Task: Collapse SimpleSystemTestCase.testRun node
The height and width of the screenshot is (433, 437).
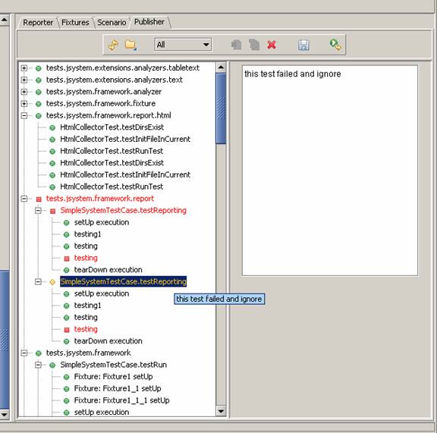Action: point(38,365)
